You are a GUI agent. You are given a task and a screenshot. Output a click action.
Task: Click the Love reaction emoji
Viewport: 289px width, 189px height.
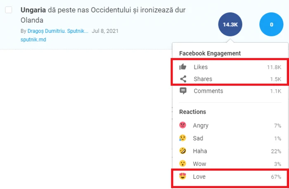(x=182, y=176)
